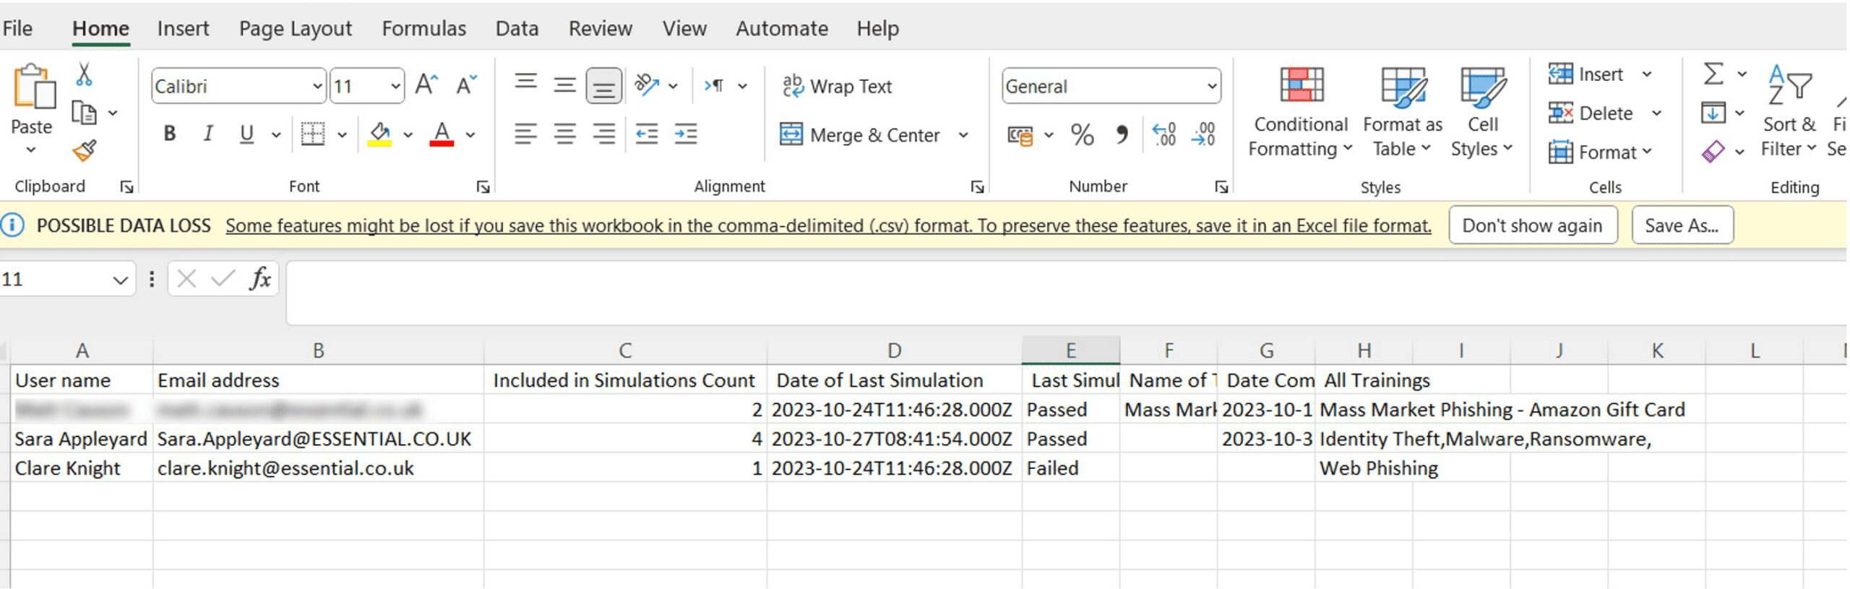Viewport: 1850px width, 589px height.
Task: Toggle Italic formatting
Action: (x=208, y=134)
